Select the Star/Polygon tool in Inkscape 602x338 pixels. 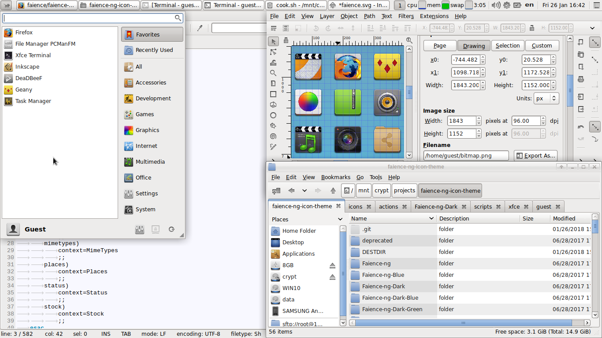(x=273, y=126)
